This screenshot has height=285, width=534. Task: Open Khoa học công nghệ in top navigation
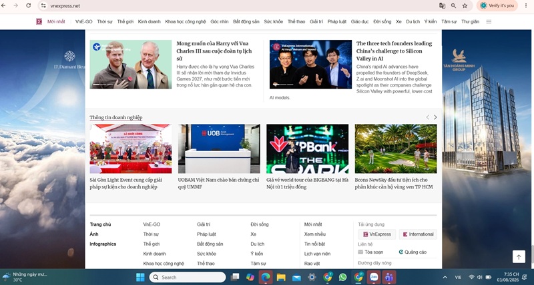[186, 21]
